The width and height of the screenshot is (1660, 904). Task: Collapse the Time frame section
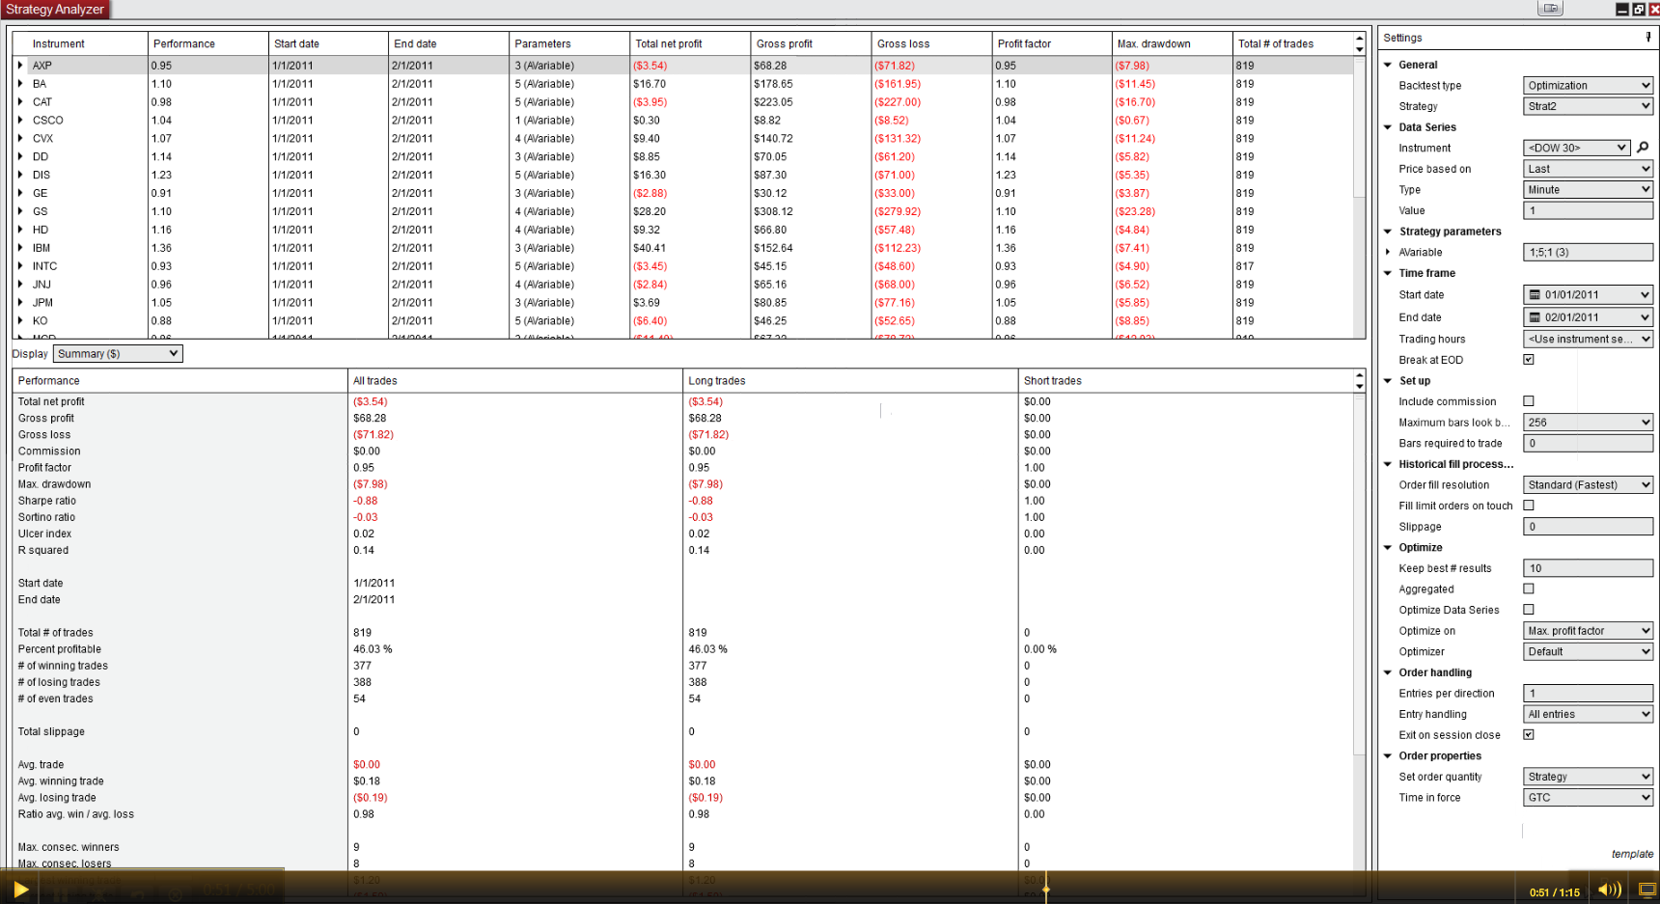(1388, 273)
